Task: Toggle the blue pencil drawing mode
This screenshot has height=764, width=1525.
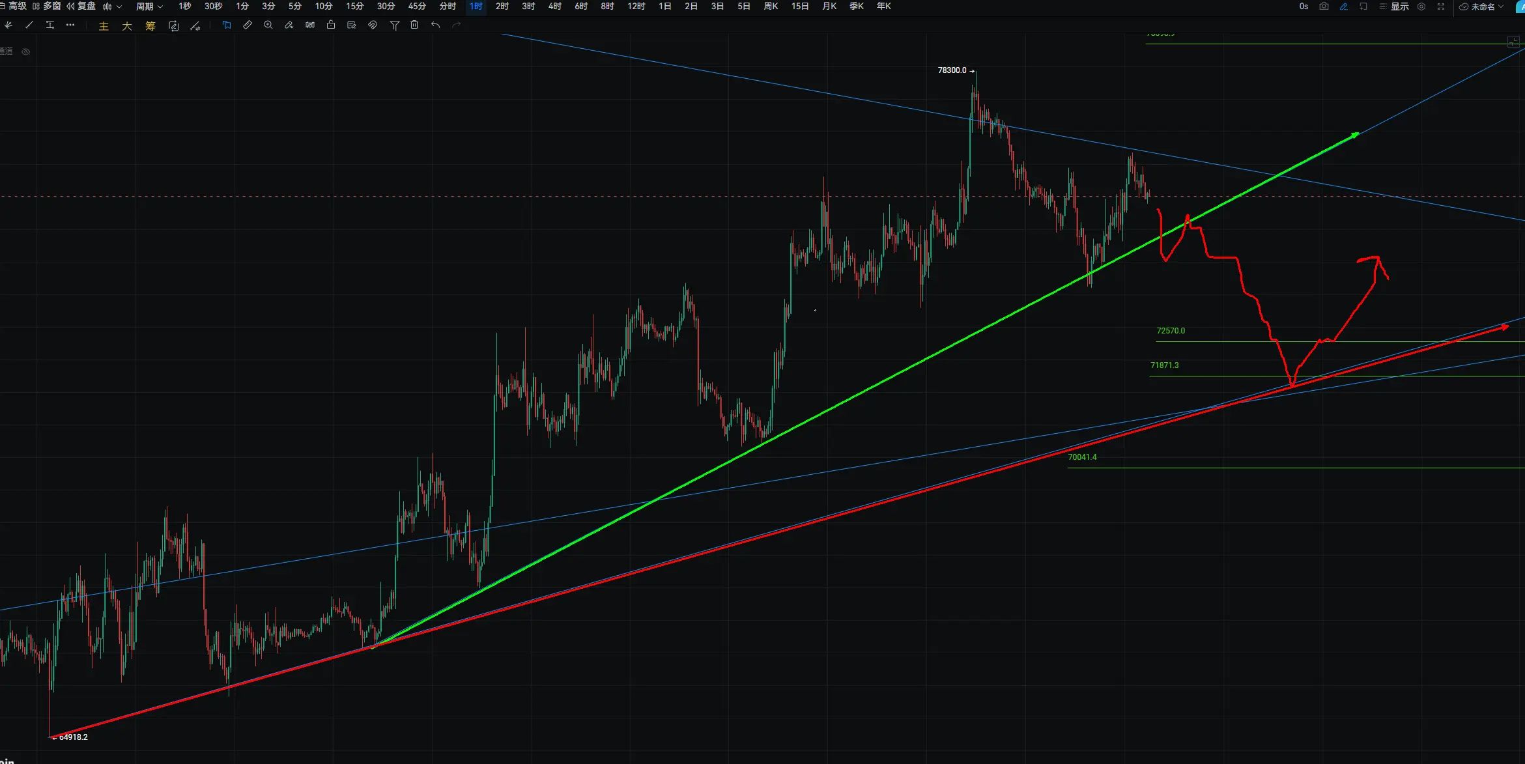Action: (1343, 7)
